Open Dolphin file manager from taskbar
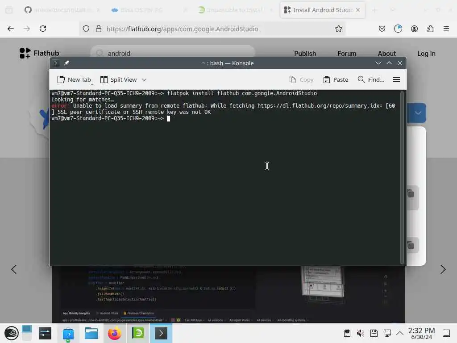Screen dimensions: 457x343 pyautogui.click(x=91, y=333)
